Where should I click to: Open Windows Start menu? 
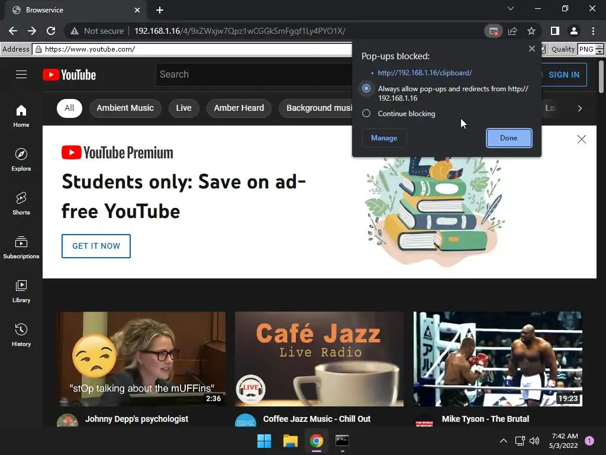click(265, 441)
